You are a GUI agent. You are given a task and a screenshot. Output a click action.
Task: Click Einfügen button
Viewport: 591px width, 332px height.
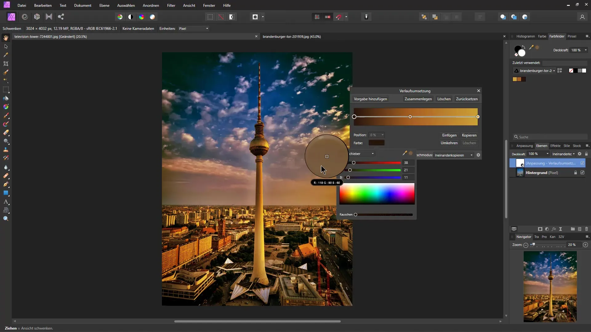click(x=449, y=135)
